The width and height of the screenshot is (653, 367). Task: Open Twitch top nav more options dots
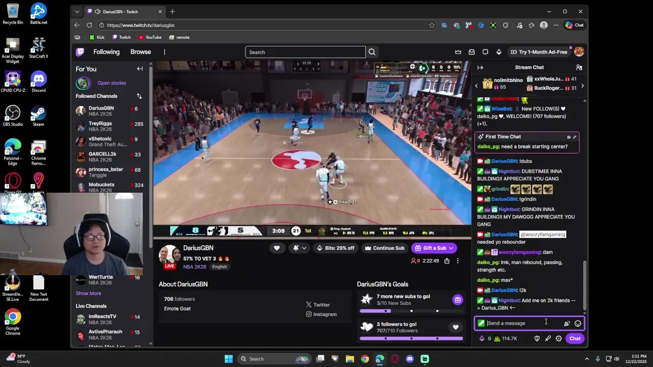(164, 52)
